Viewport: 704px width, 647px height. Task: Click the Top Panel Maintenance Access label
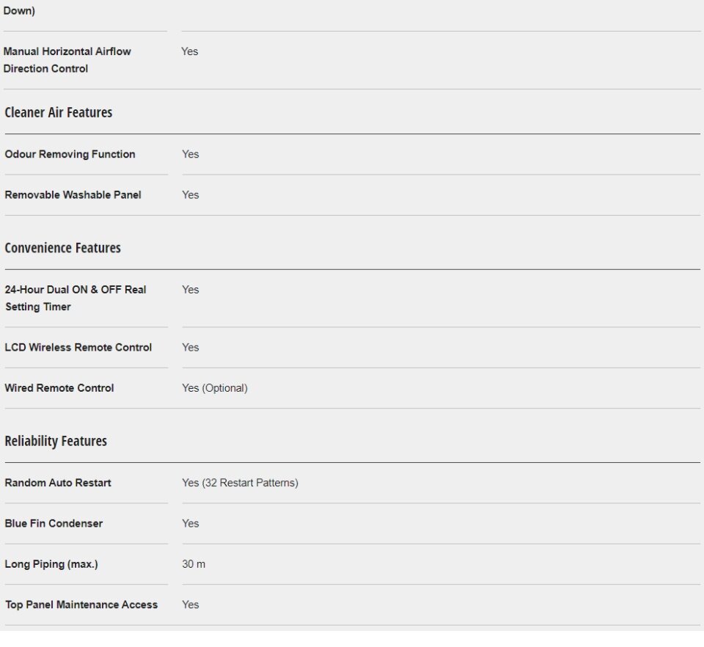click(81, 605)
